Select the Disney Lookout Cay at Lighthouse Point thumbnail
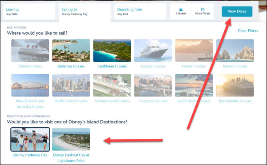This screenshot has height=165, width=267. coord(71,139)
